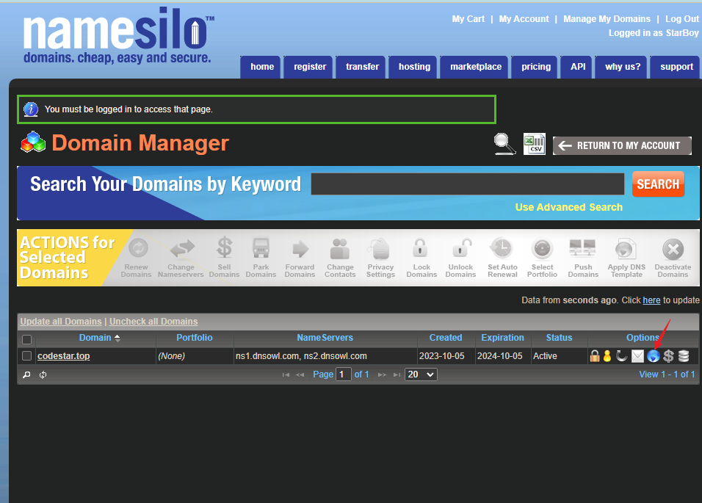Click the page number input field
Image resolution: width=702 pixels, height=503 pixels.
point(343,374)
